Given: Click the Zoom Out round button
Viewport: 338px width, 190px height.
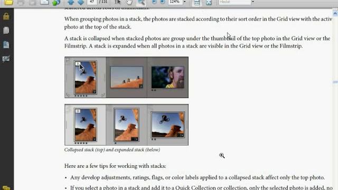Looking at the screenshot, I should click(x=154, y=2).
